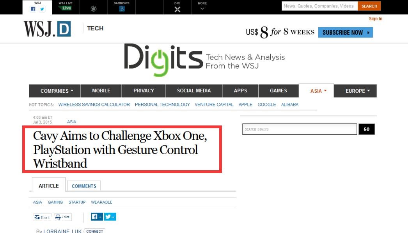This screenshot has height=233, width=408.
Task: Open the Personal Technology hot topic
Action: tap(162, 104)
